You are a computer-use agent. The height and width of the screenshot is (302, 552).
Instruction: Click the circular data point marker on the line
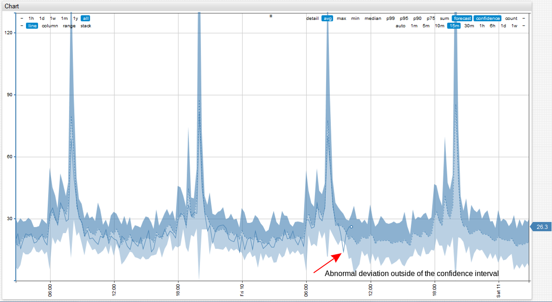(x=351, y=227)
